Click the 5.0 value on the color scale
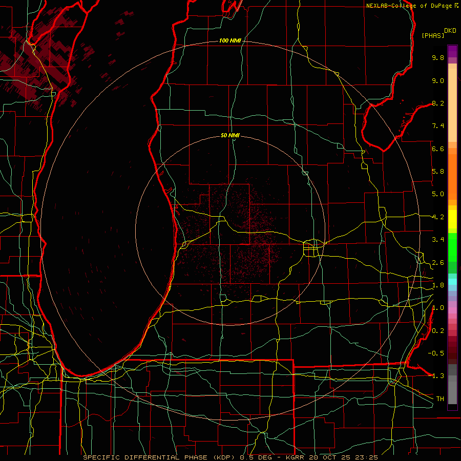This screenshot has width=461, height=461. (x=438, y=194)
